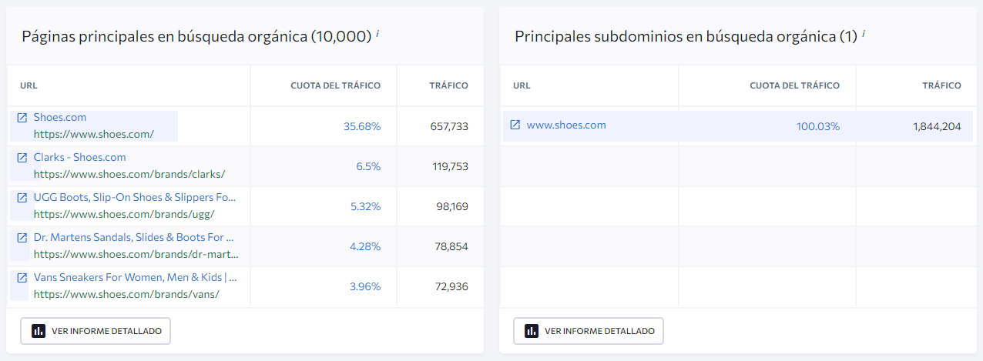Open Dr. Martens Sandals, Slides link
The image size is (983, 361).
pos(133,237)
